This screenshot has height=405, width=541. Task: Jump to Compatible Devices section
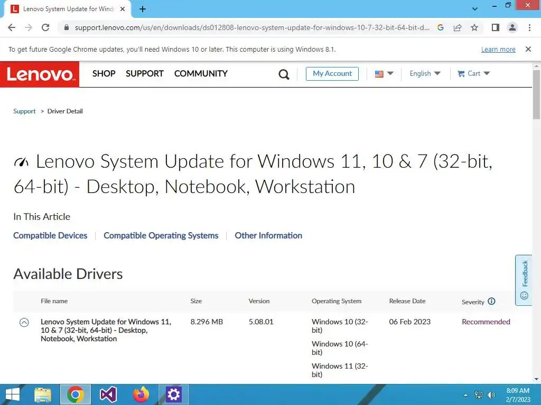(x=50, y=236)
